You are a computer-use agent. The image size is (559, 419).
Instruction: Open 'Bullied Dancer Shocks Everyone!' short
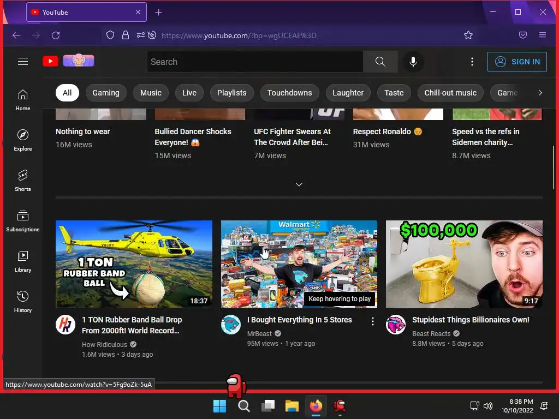tap(193, 137)
